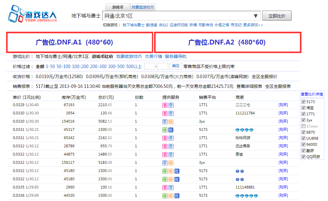This screenshot has width=328, height=201.
Task: Click the 保 icon in the 44530 stock row
Action: point(165,196)
